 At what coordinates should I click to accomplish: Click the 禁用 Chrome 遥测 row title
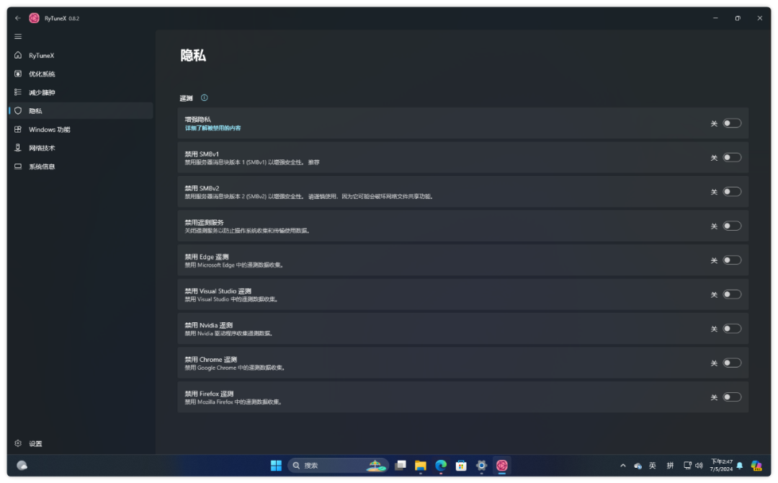[x=211, y=360]
